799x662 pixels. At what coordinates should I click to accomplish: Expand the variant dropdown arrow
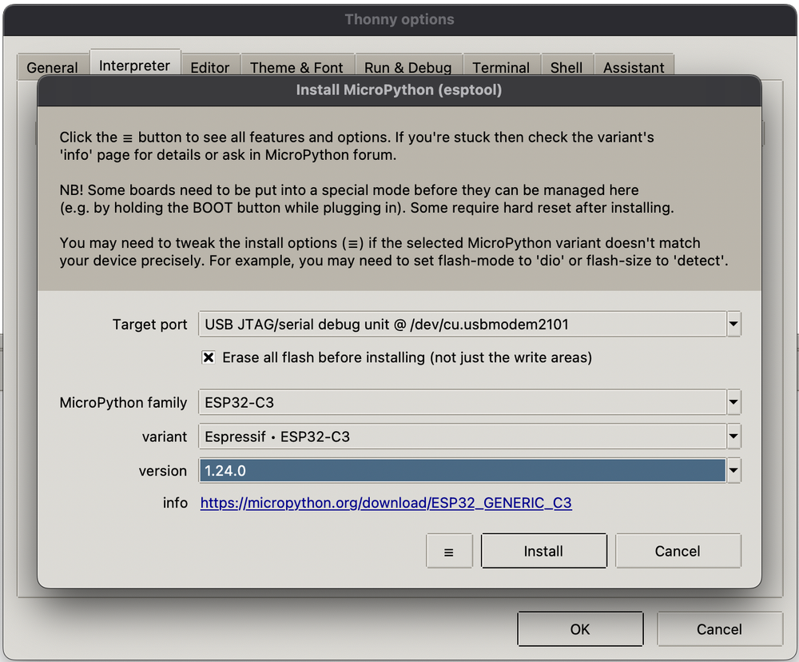point(733,437)
